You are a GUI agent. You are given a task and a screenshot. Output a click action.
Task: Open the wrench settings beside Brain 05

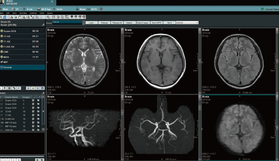(43, 25)
